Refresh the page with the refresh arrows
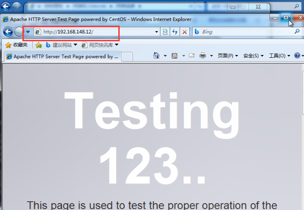304x210 pixels. click(175, 32)
